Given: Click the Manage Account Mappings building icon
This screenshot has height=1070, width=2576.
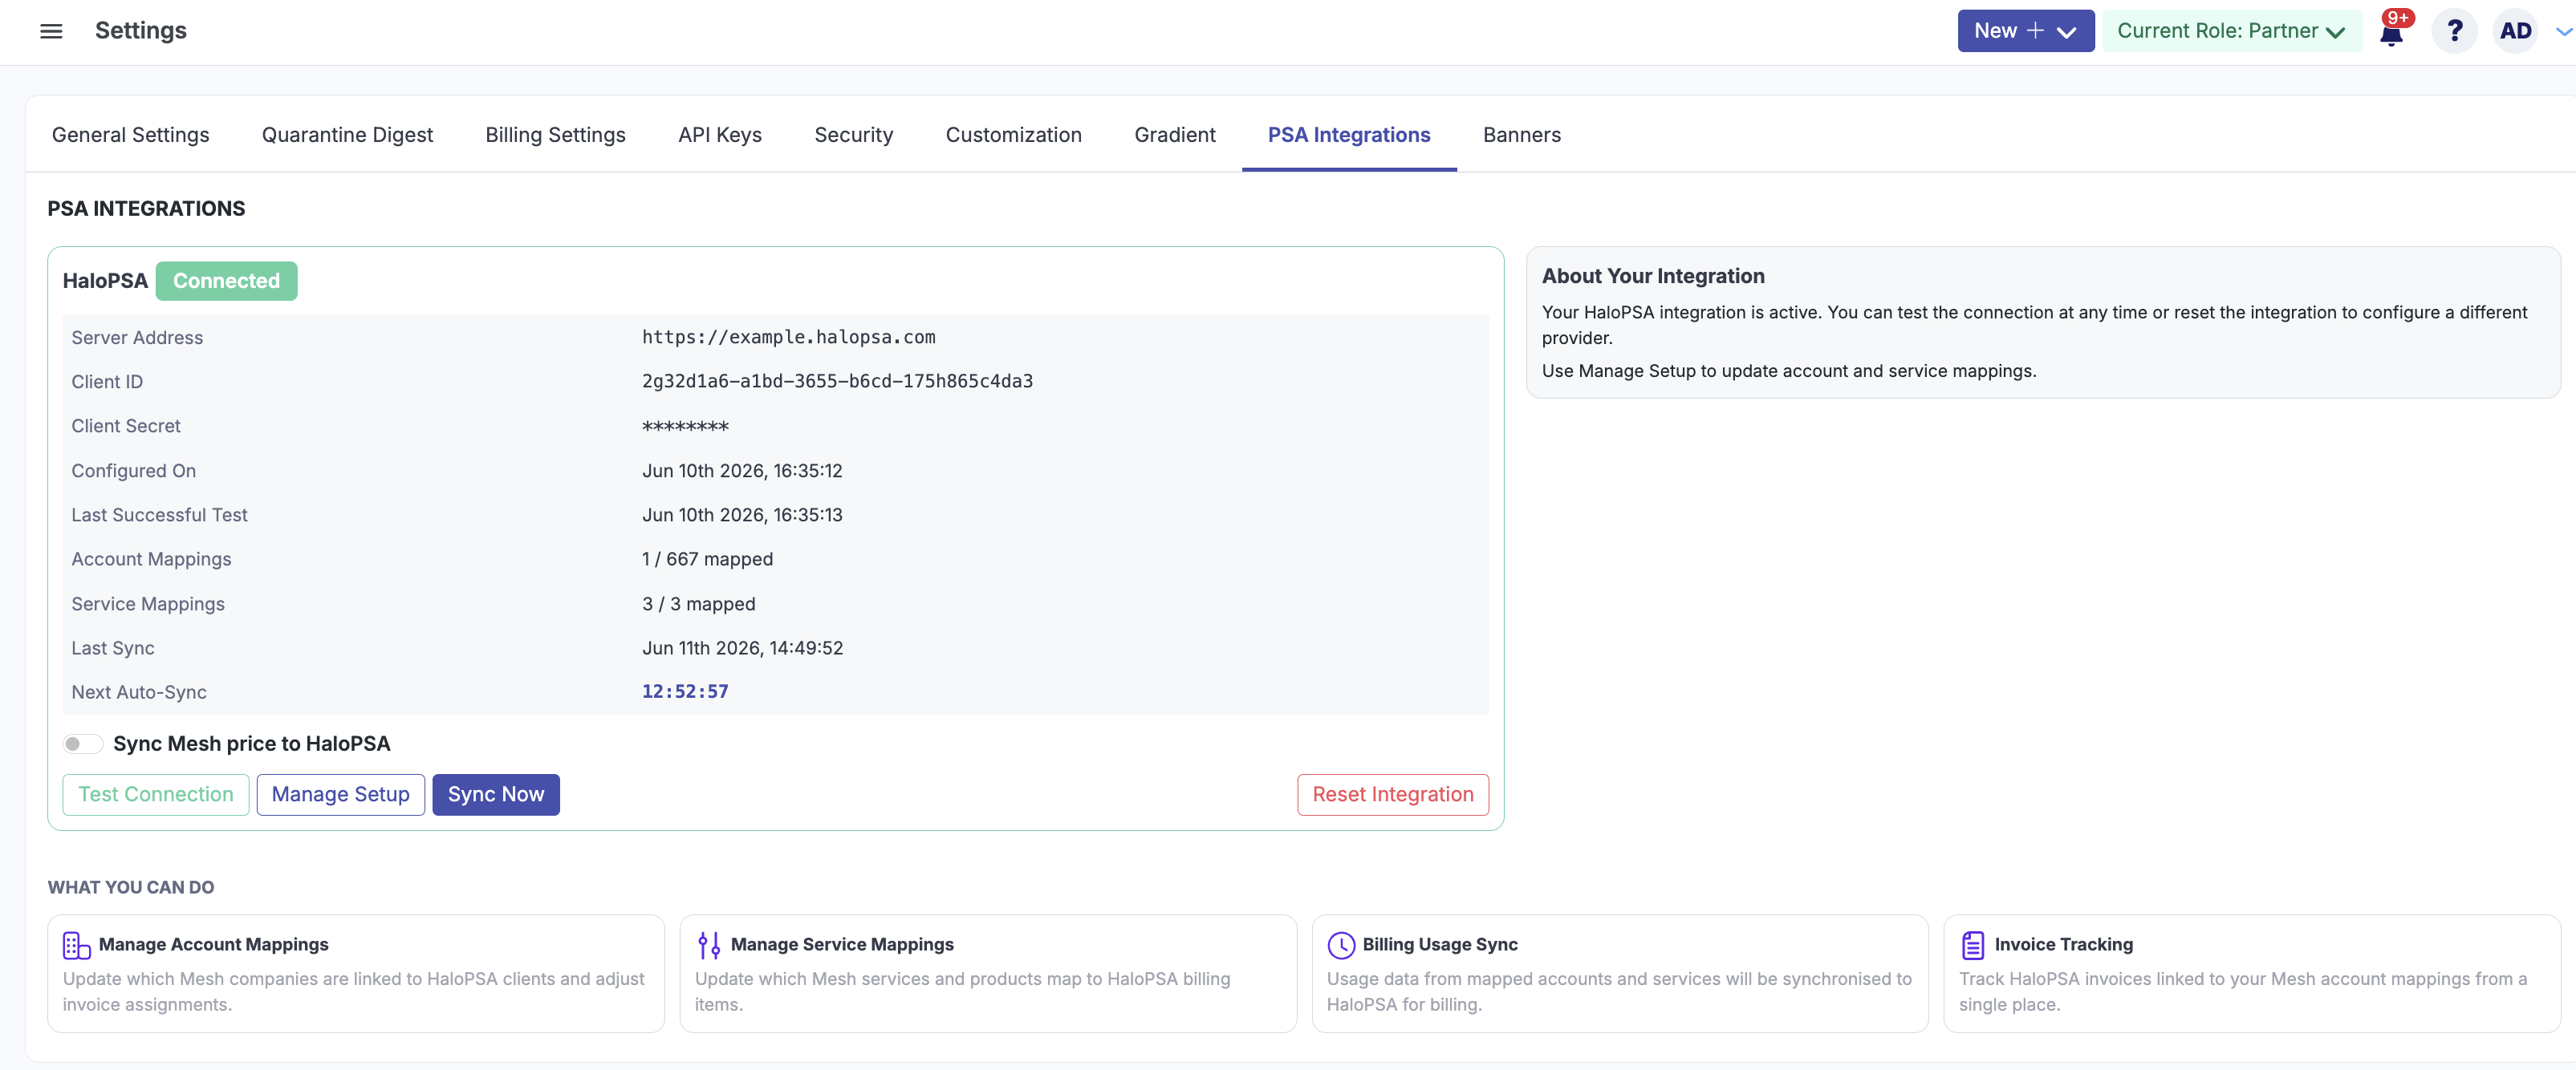Looking at the screenshot, I should coord(76,945).
